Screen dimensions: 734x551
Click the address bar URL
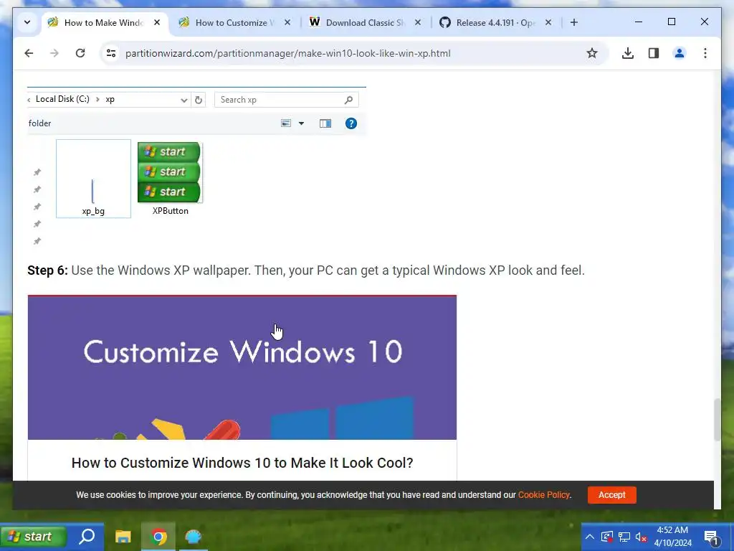coord(288,53)
